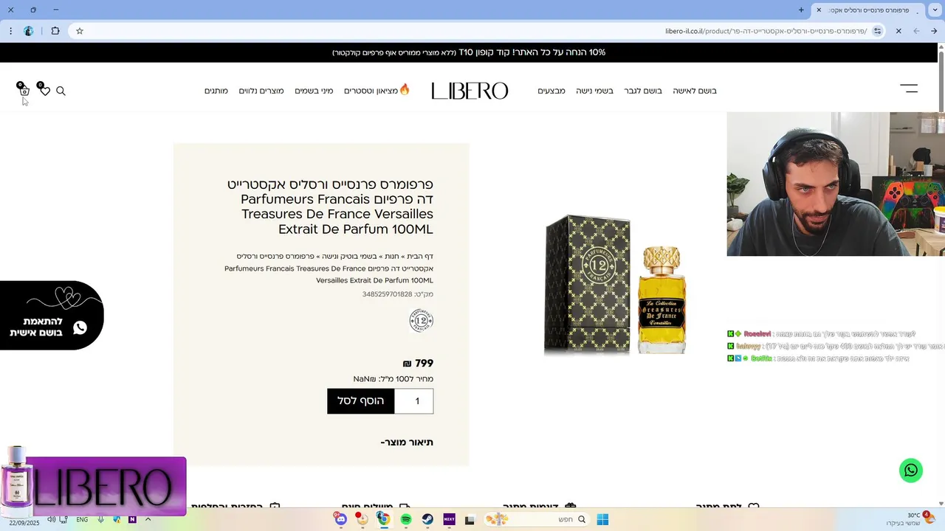The image size is (945, 531).
Task: Open the hamburger menu in the header
Action: pos(909,88)
